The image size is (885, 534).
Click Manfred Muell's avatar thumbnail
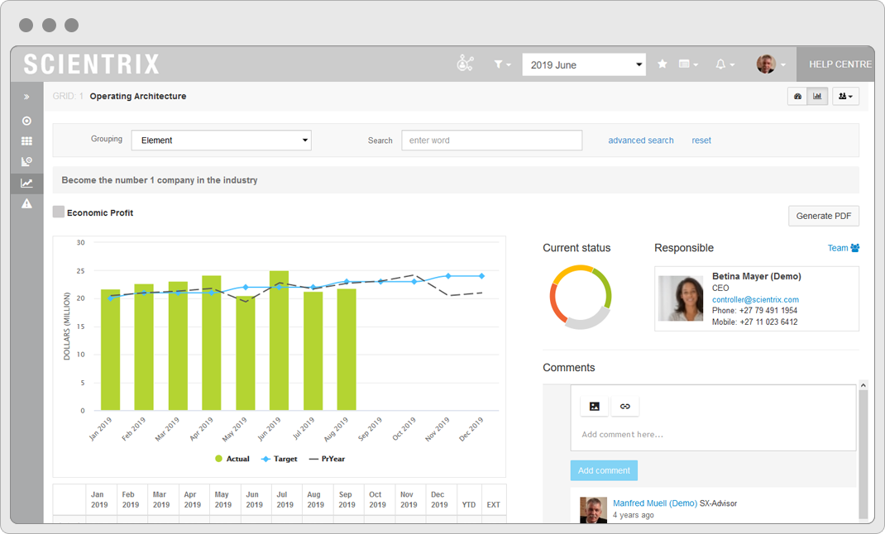pos(593,510)
